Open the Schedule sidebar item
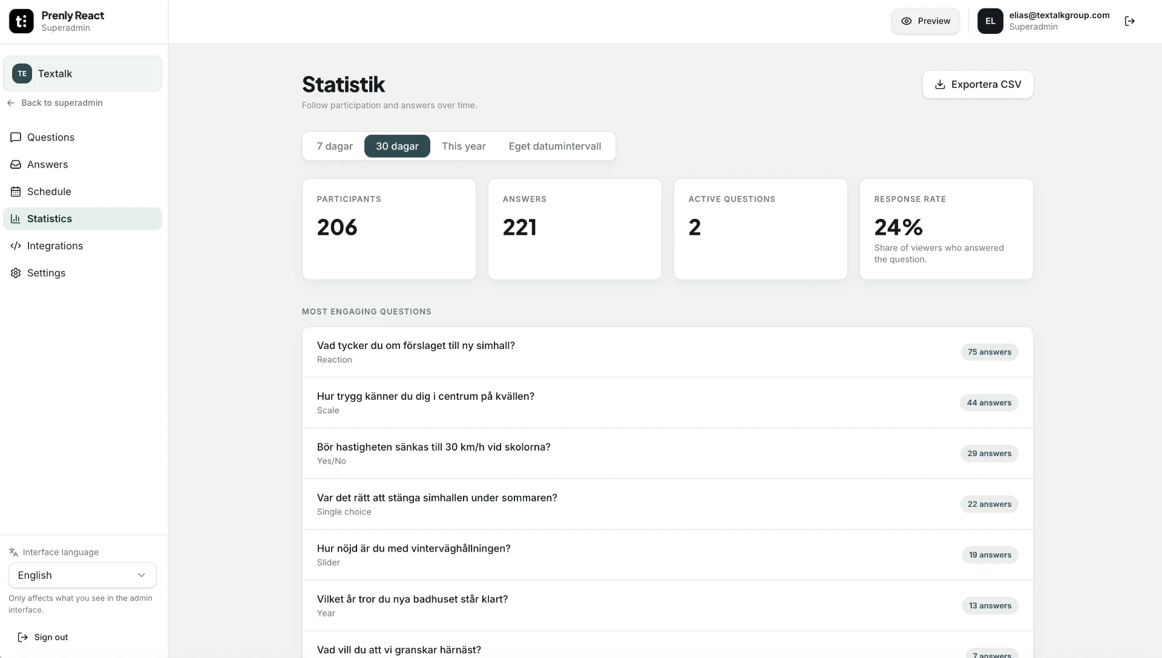The height and width of the screenshot is (658, 1162). (x=82, y=192)
